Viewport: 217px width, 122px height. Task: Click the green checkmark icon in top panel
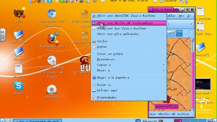click(62, 1)
